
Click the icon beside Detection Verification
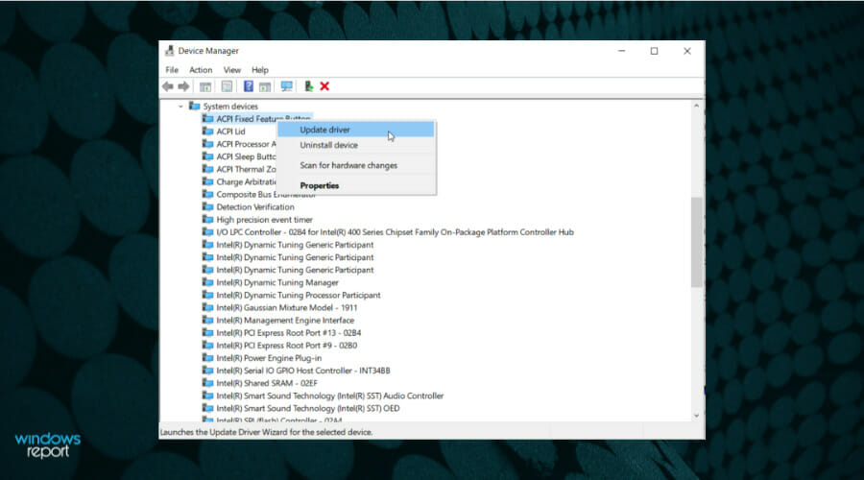point(207,206)
